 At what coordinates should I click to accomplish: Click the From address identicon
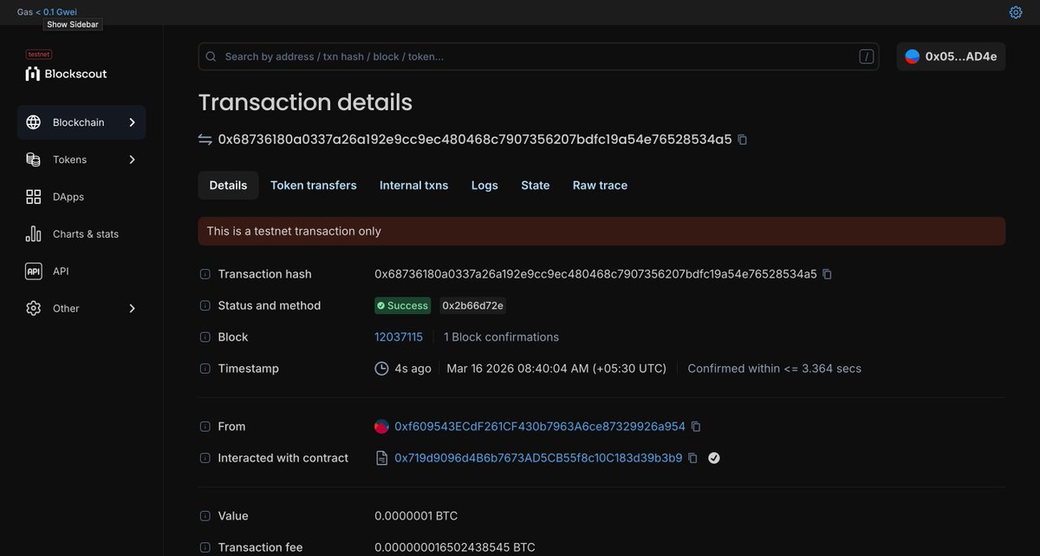381,427
